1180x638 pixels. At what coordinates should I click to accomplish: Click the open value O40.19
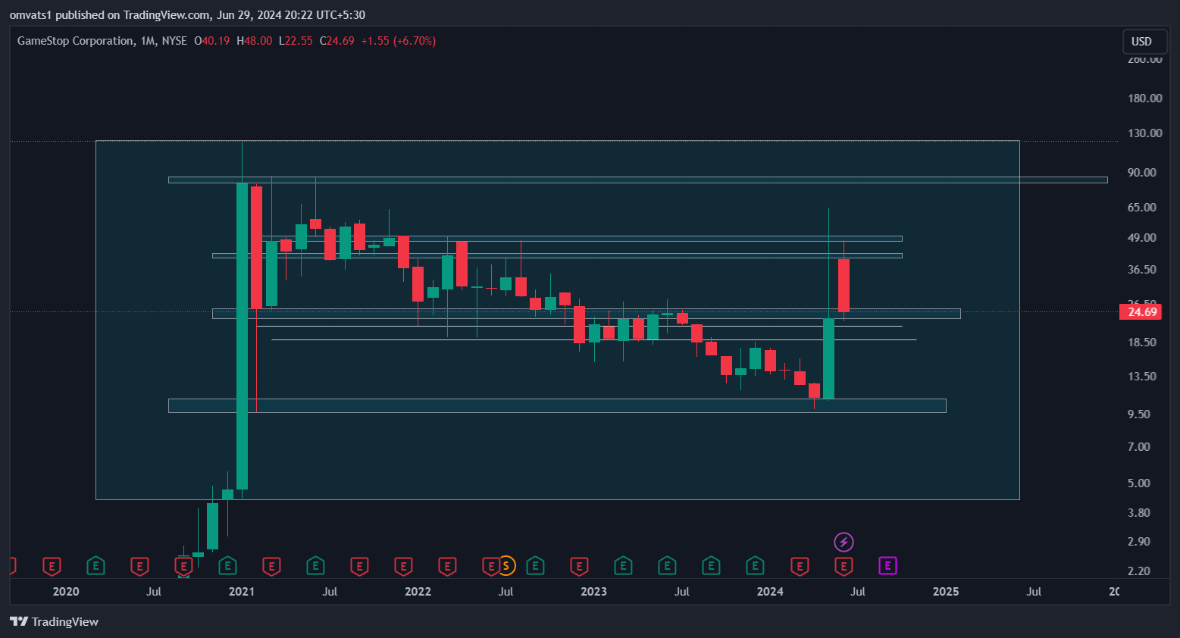(x=212, y=41)
